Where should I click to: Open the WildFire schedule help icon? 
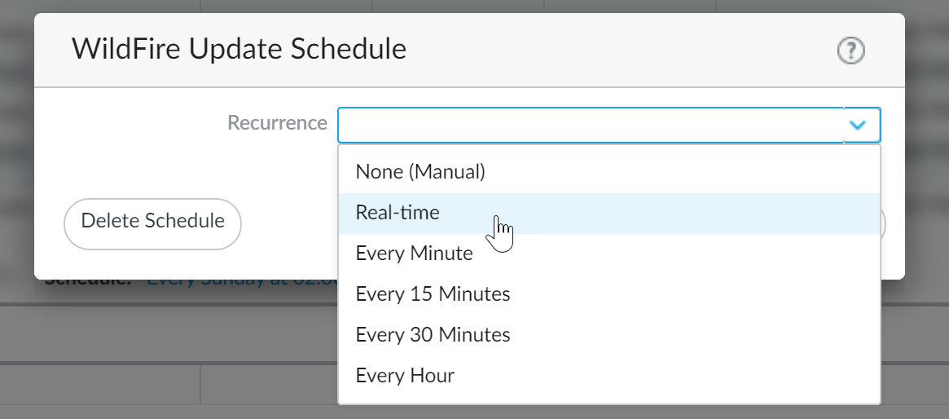click(850, 51)
